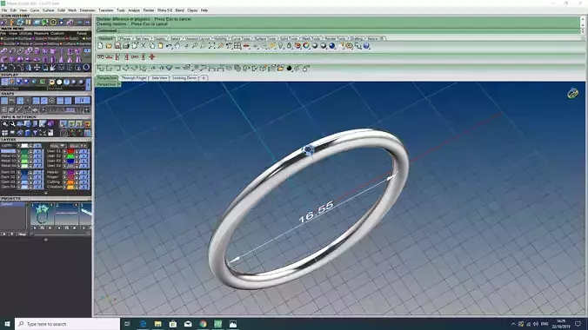
Task: Click the Save disk icon in Standard toolbar
Action: point(117,46)
